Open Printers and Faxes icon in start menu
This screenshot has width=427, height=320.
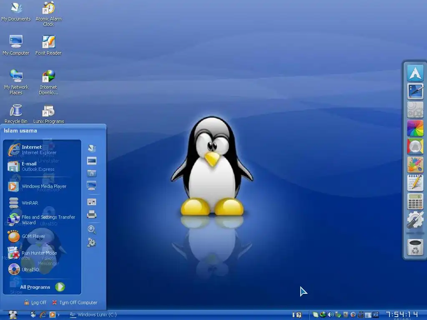tap(92, 215)
